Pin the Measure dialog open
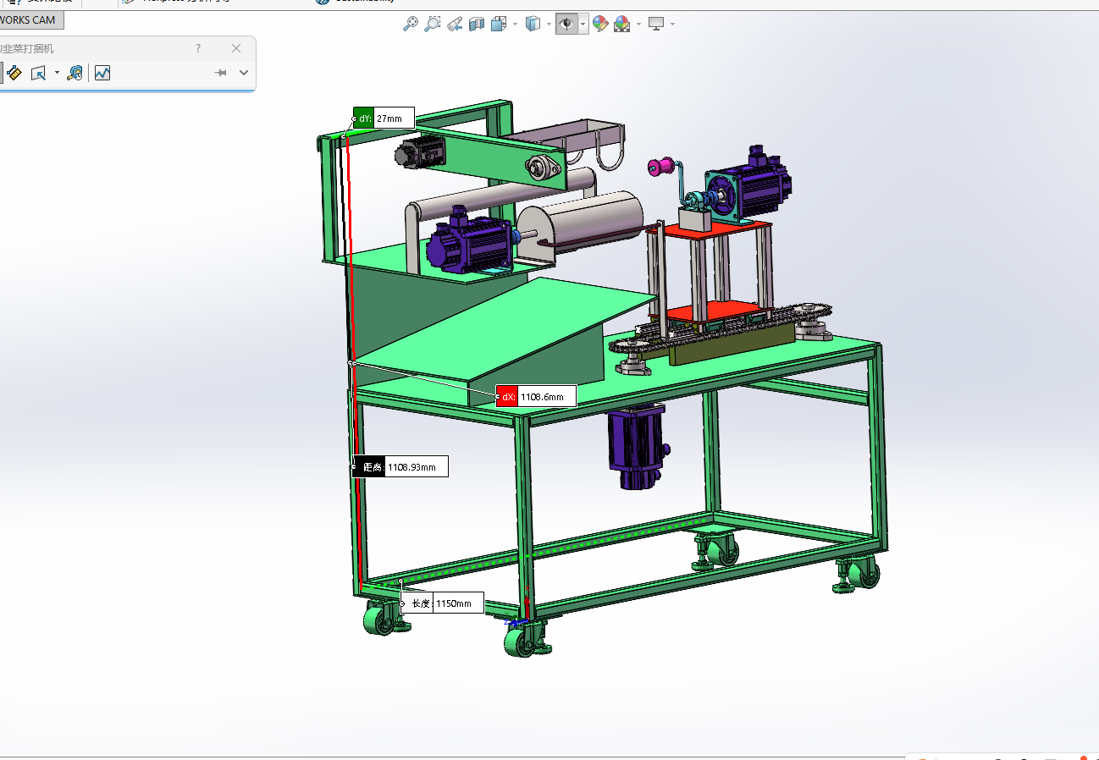The width and height of the screenshot is (1099, 760). (221, 73)
